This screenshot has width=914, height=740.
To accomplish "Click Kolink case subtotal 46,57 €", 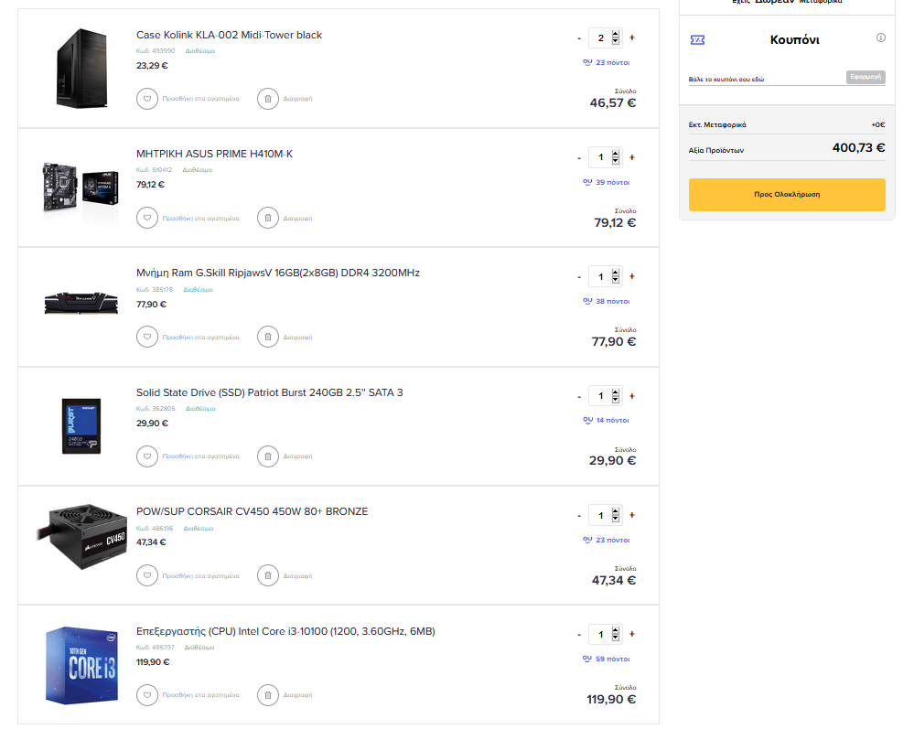I will pos(613,103).
